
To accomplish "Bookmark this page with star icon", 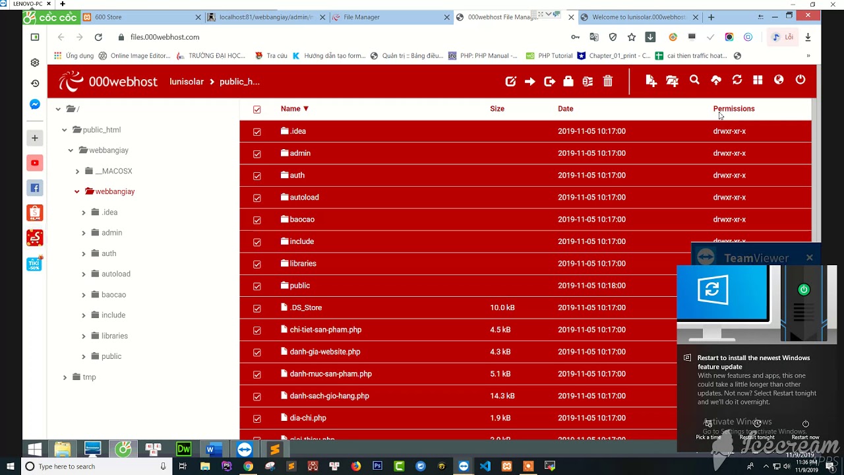I will [632, 37].
